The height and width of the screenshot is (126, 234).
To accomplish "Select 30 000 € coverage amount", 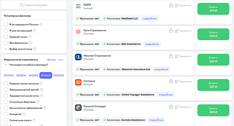I will pyautogui.click(x=9, y=75).
